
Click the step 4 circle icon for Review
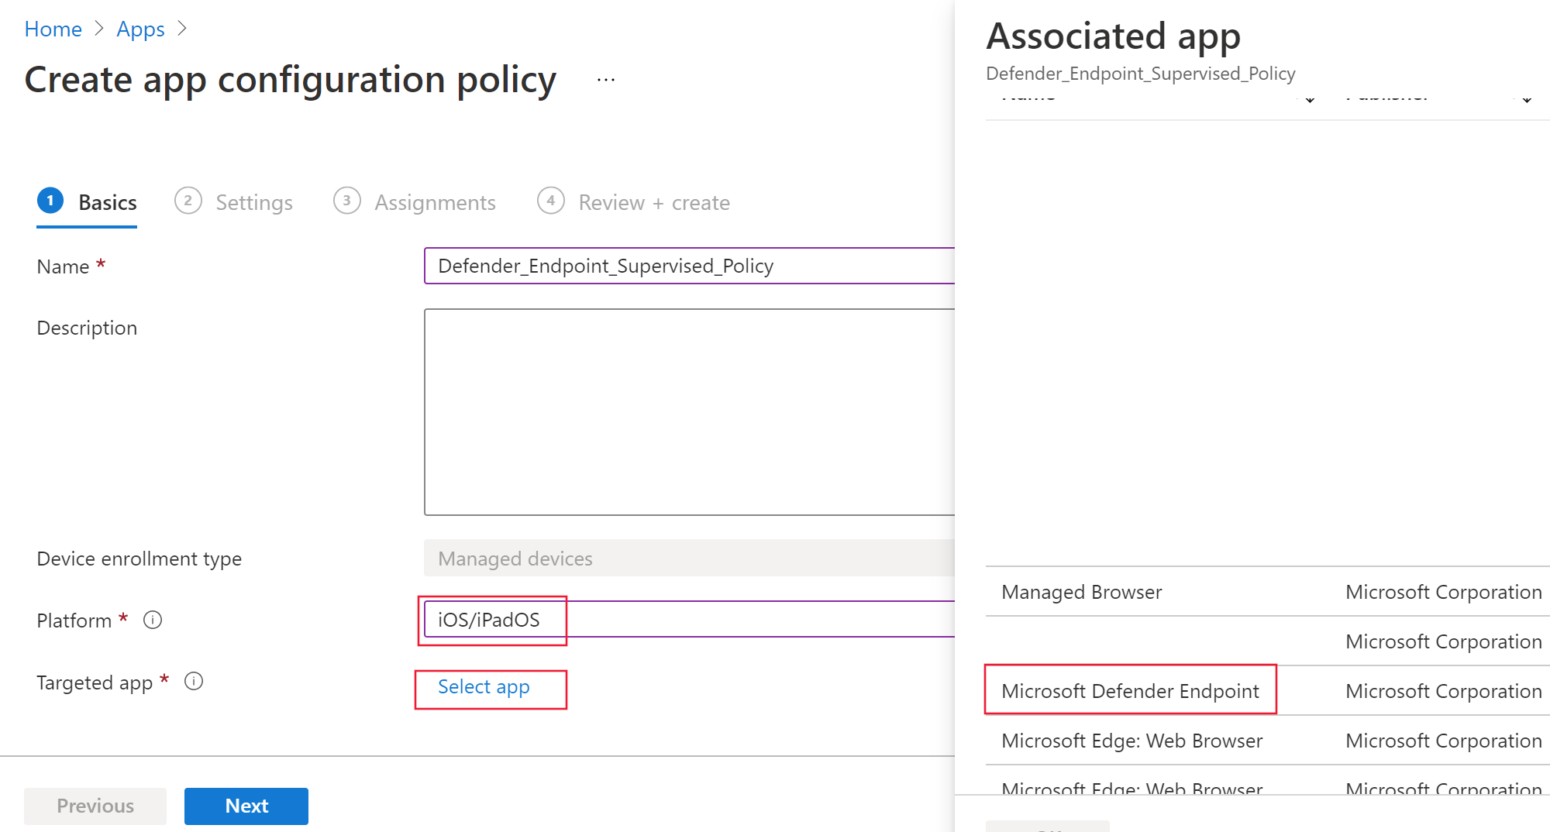click(x=550, y=201)
